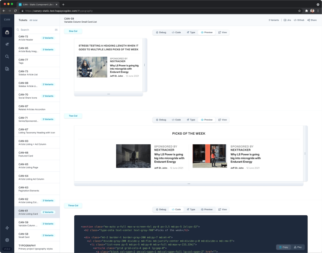Open the tickets stack icon in left rail
Screen dimensions: 322x253
click(x=7, y=32)
